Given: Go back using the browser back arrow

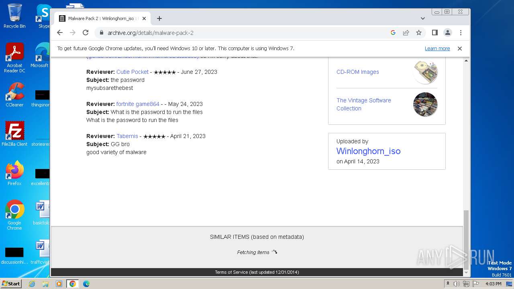Looking at the screenshot, I should pyautogui.click(x=60, y=33).
